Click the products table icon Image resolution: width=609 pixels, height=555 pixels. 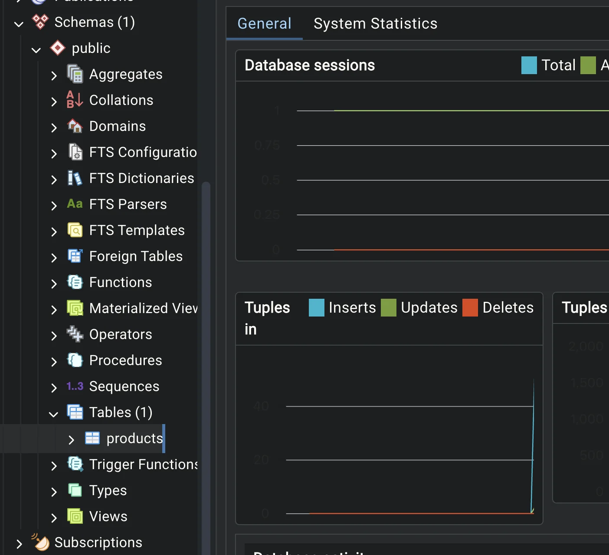(x=92, y=438)
